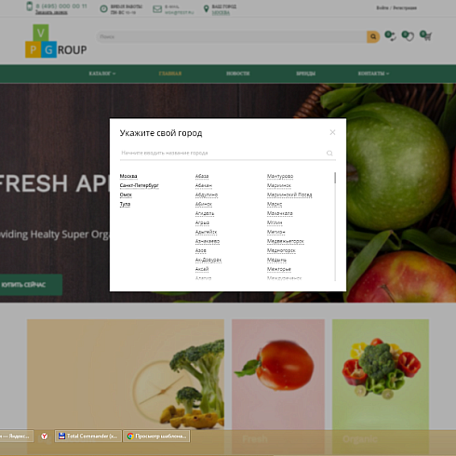Expand the Каталог dropdown menu

click(102, 74)
